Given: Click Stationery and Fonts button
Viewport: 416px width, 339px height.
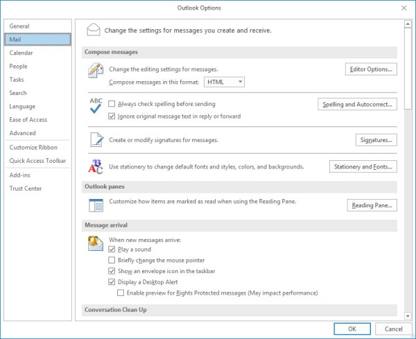Looking at the screenshot, I should click(363, 166).
